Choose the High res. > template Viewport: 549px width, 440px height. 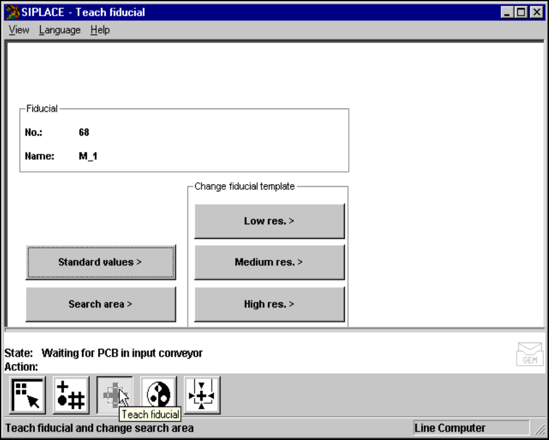(x=269, y=304)
